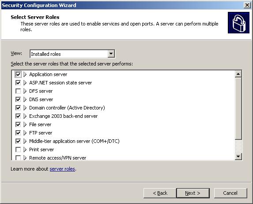Expand Application server details triangle
Viewport: 253px width, 204px height.
(x=25, y=74)
